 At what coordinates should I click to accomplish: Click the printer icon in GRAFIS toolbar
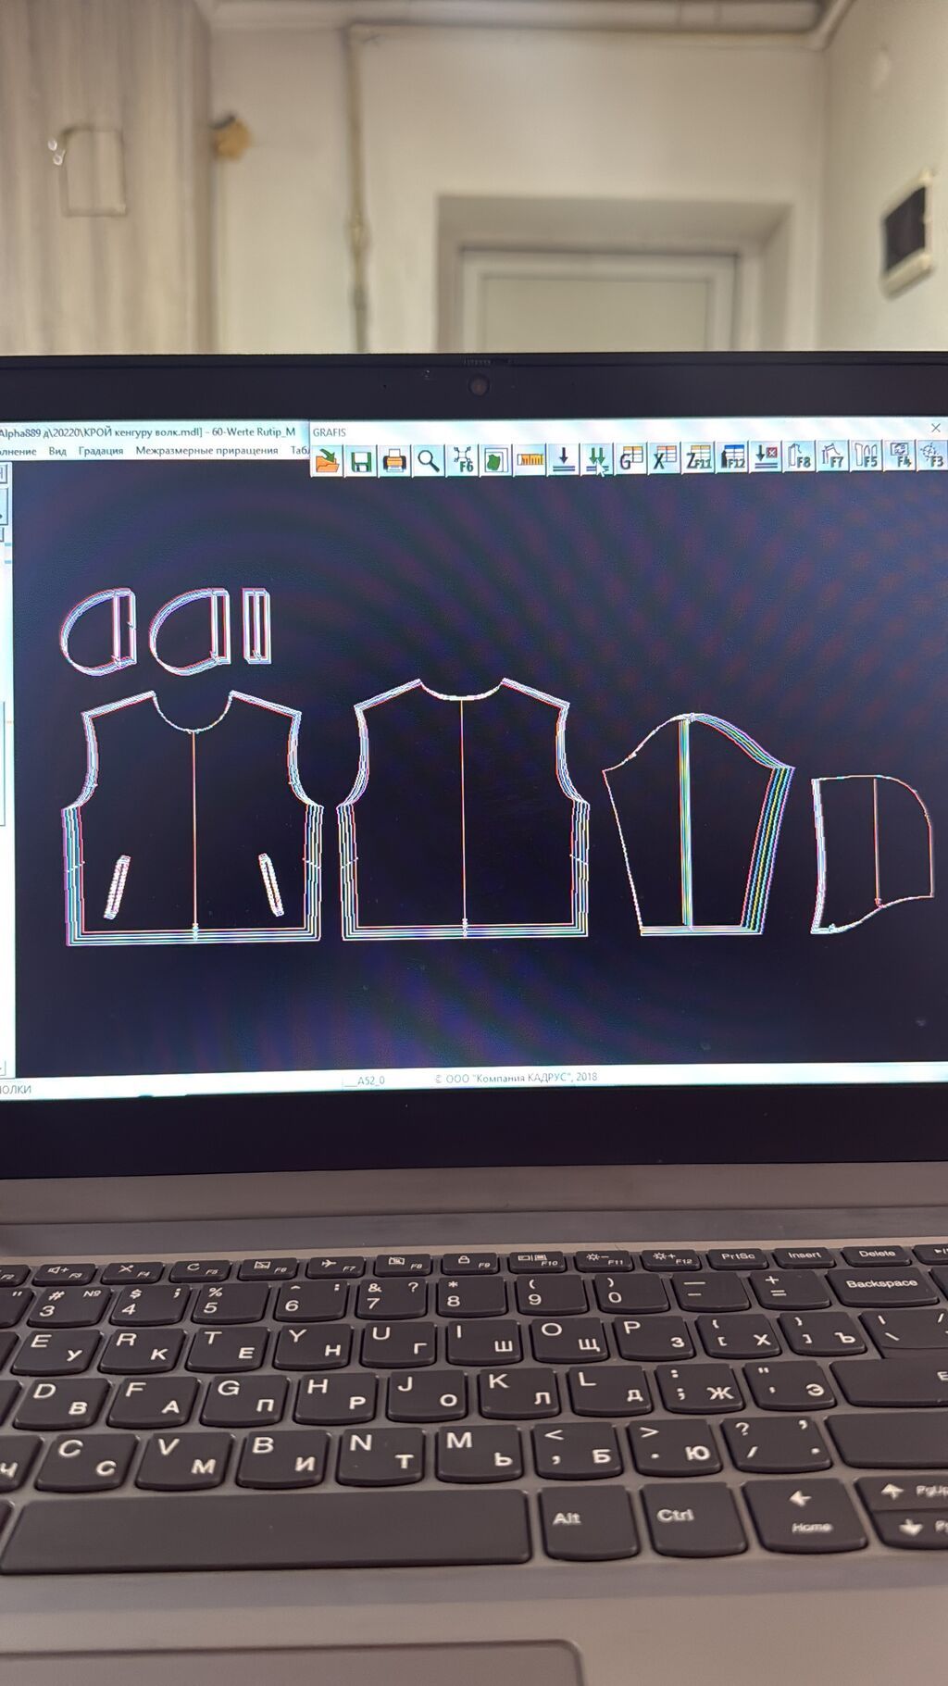(395, 460)
